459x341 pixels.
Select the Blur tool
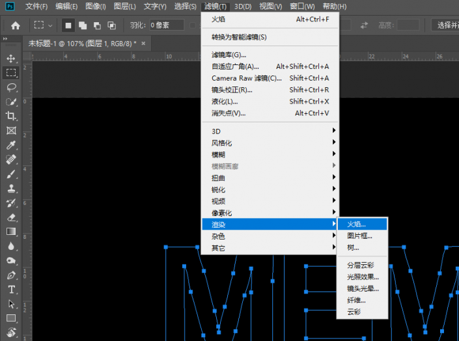coord(11,246)
